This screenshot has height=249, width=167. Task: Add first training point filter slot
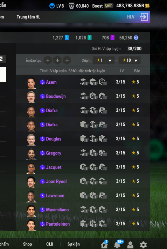pos(48,60)
